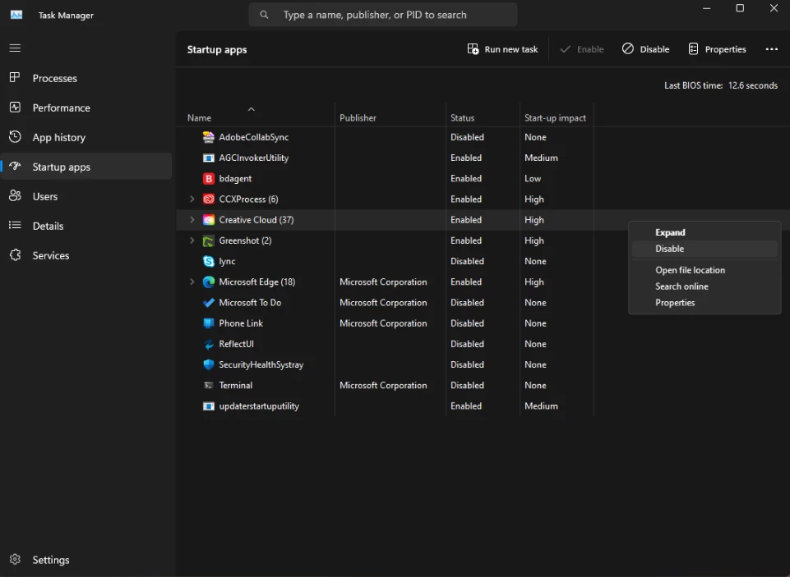Open the Services page

pos(86,255)
